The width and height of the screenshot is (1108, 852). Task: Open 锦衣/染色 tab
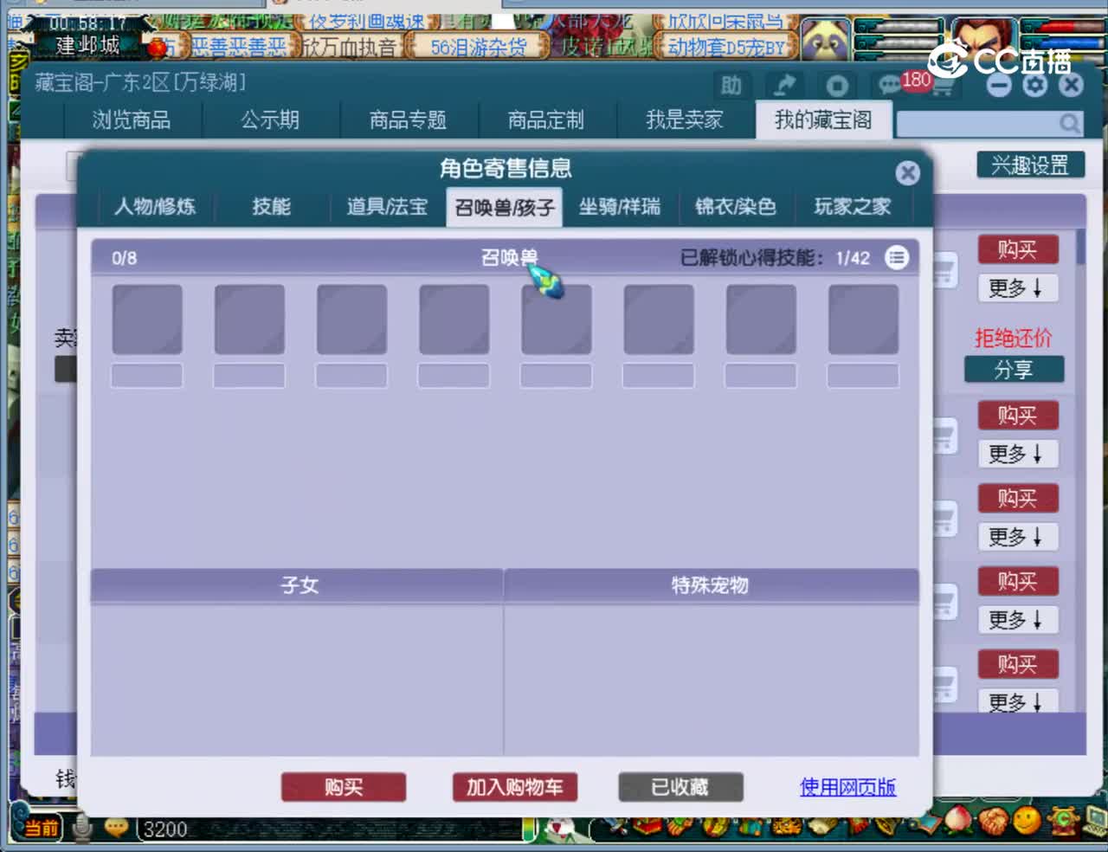point(736,207)
